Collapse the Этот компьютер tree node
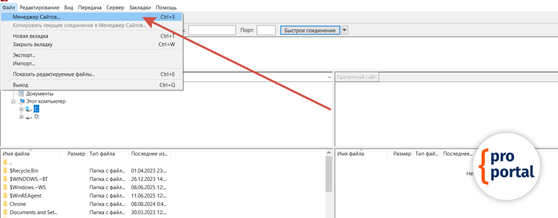Screen dimensions: 558x218 (x=14, y=101)
